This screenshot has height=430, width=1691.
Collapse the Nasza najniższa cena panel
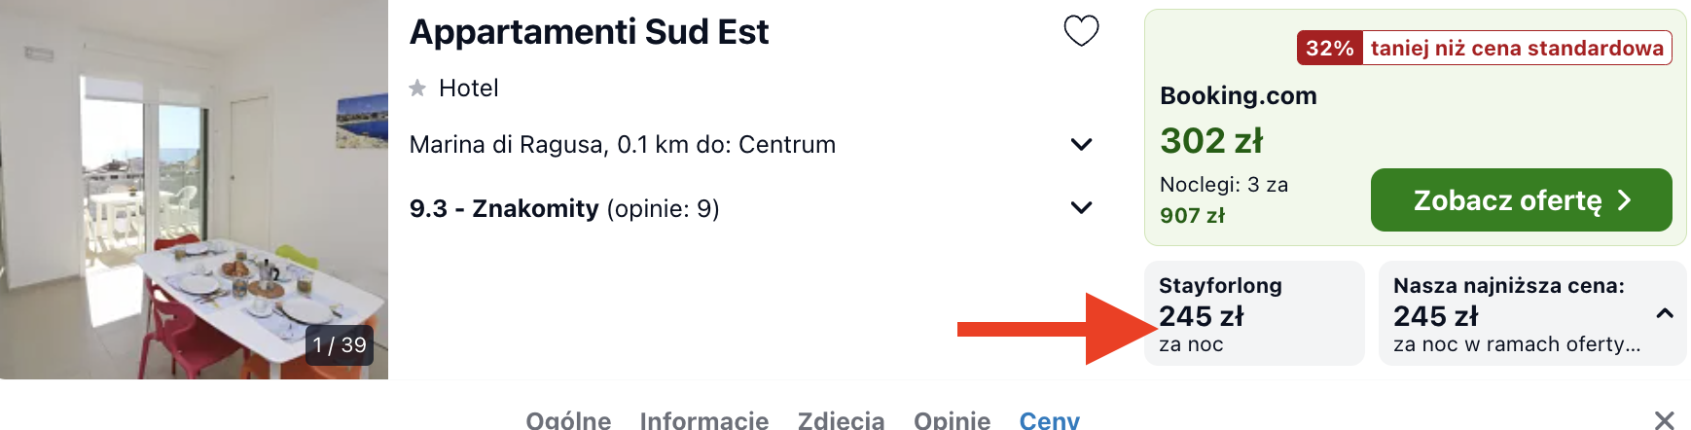(x=1665, y=313)
